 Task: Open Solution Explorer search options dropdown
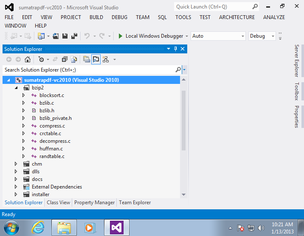point(184,69)
